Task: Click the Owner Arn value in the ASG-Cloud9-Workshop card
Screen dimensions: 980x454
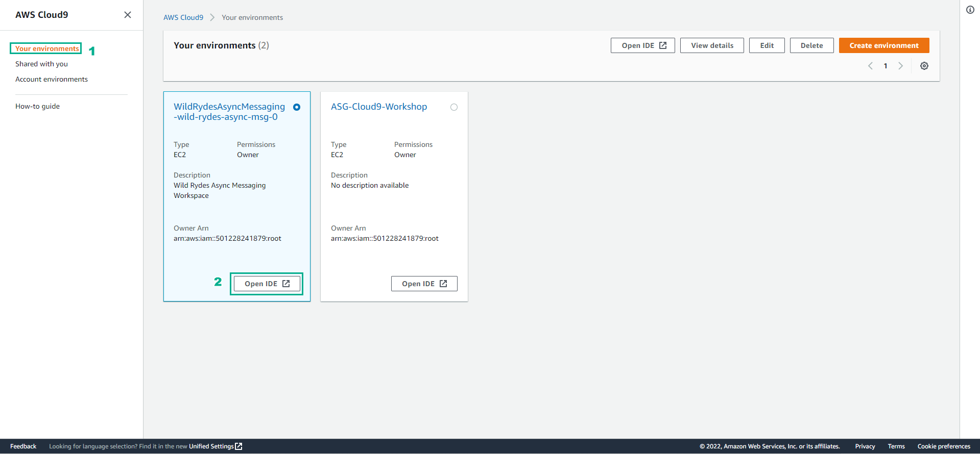Action: pos(385,238)
